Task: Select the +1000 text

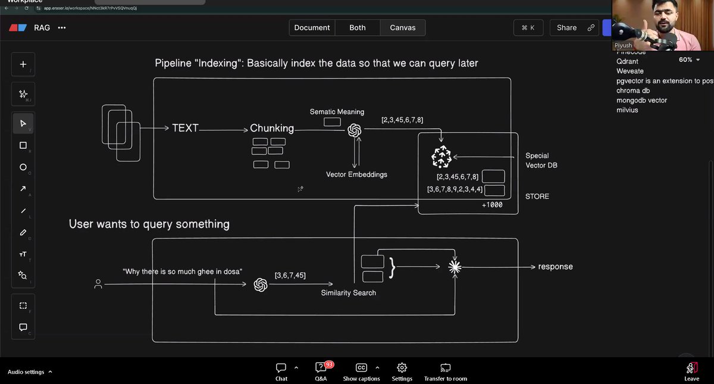Action: pyautogui.click(x=492, y=205)
